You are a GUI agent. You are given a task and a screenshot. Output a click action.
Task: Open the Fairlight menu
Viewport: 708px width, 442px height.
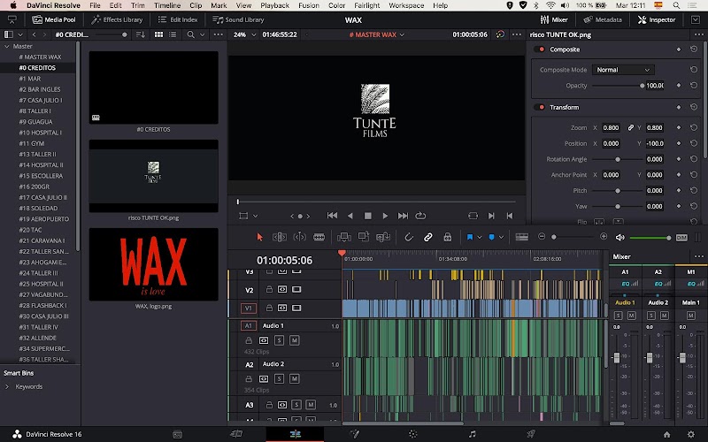(x=367, y=5)
